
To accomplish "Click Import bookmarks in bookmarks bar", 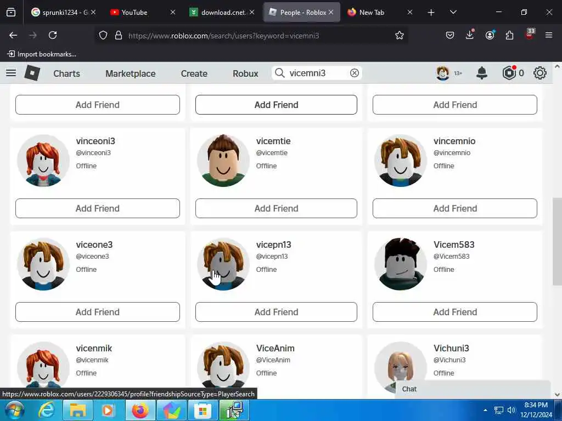I will (42, 54).
